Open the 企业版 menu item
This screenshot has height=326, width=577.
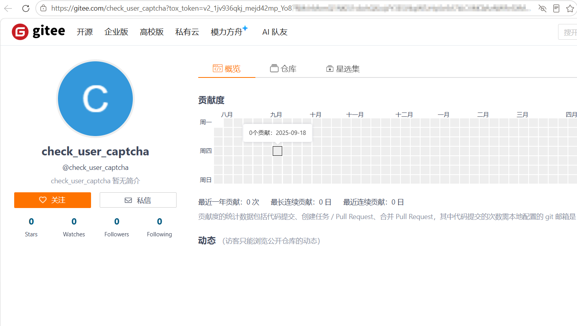coord(116,32)
